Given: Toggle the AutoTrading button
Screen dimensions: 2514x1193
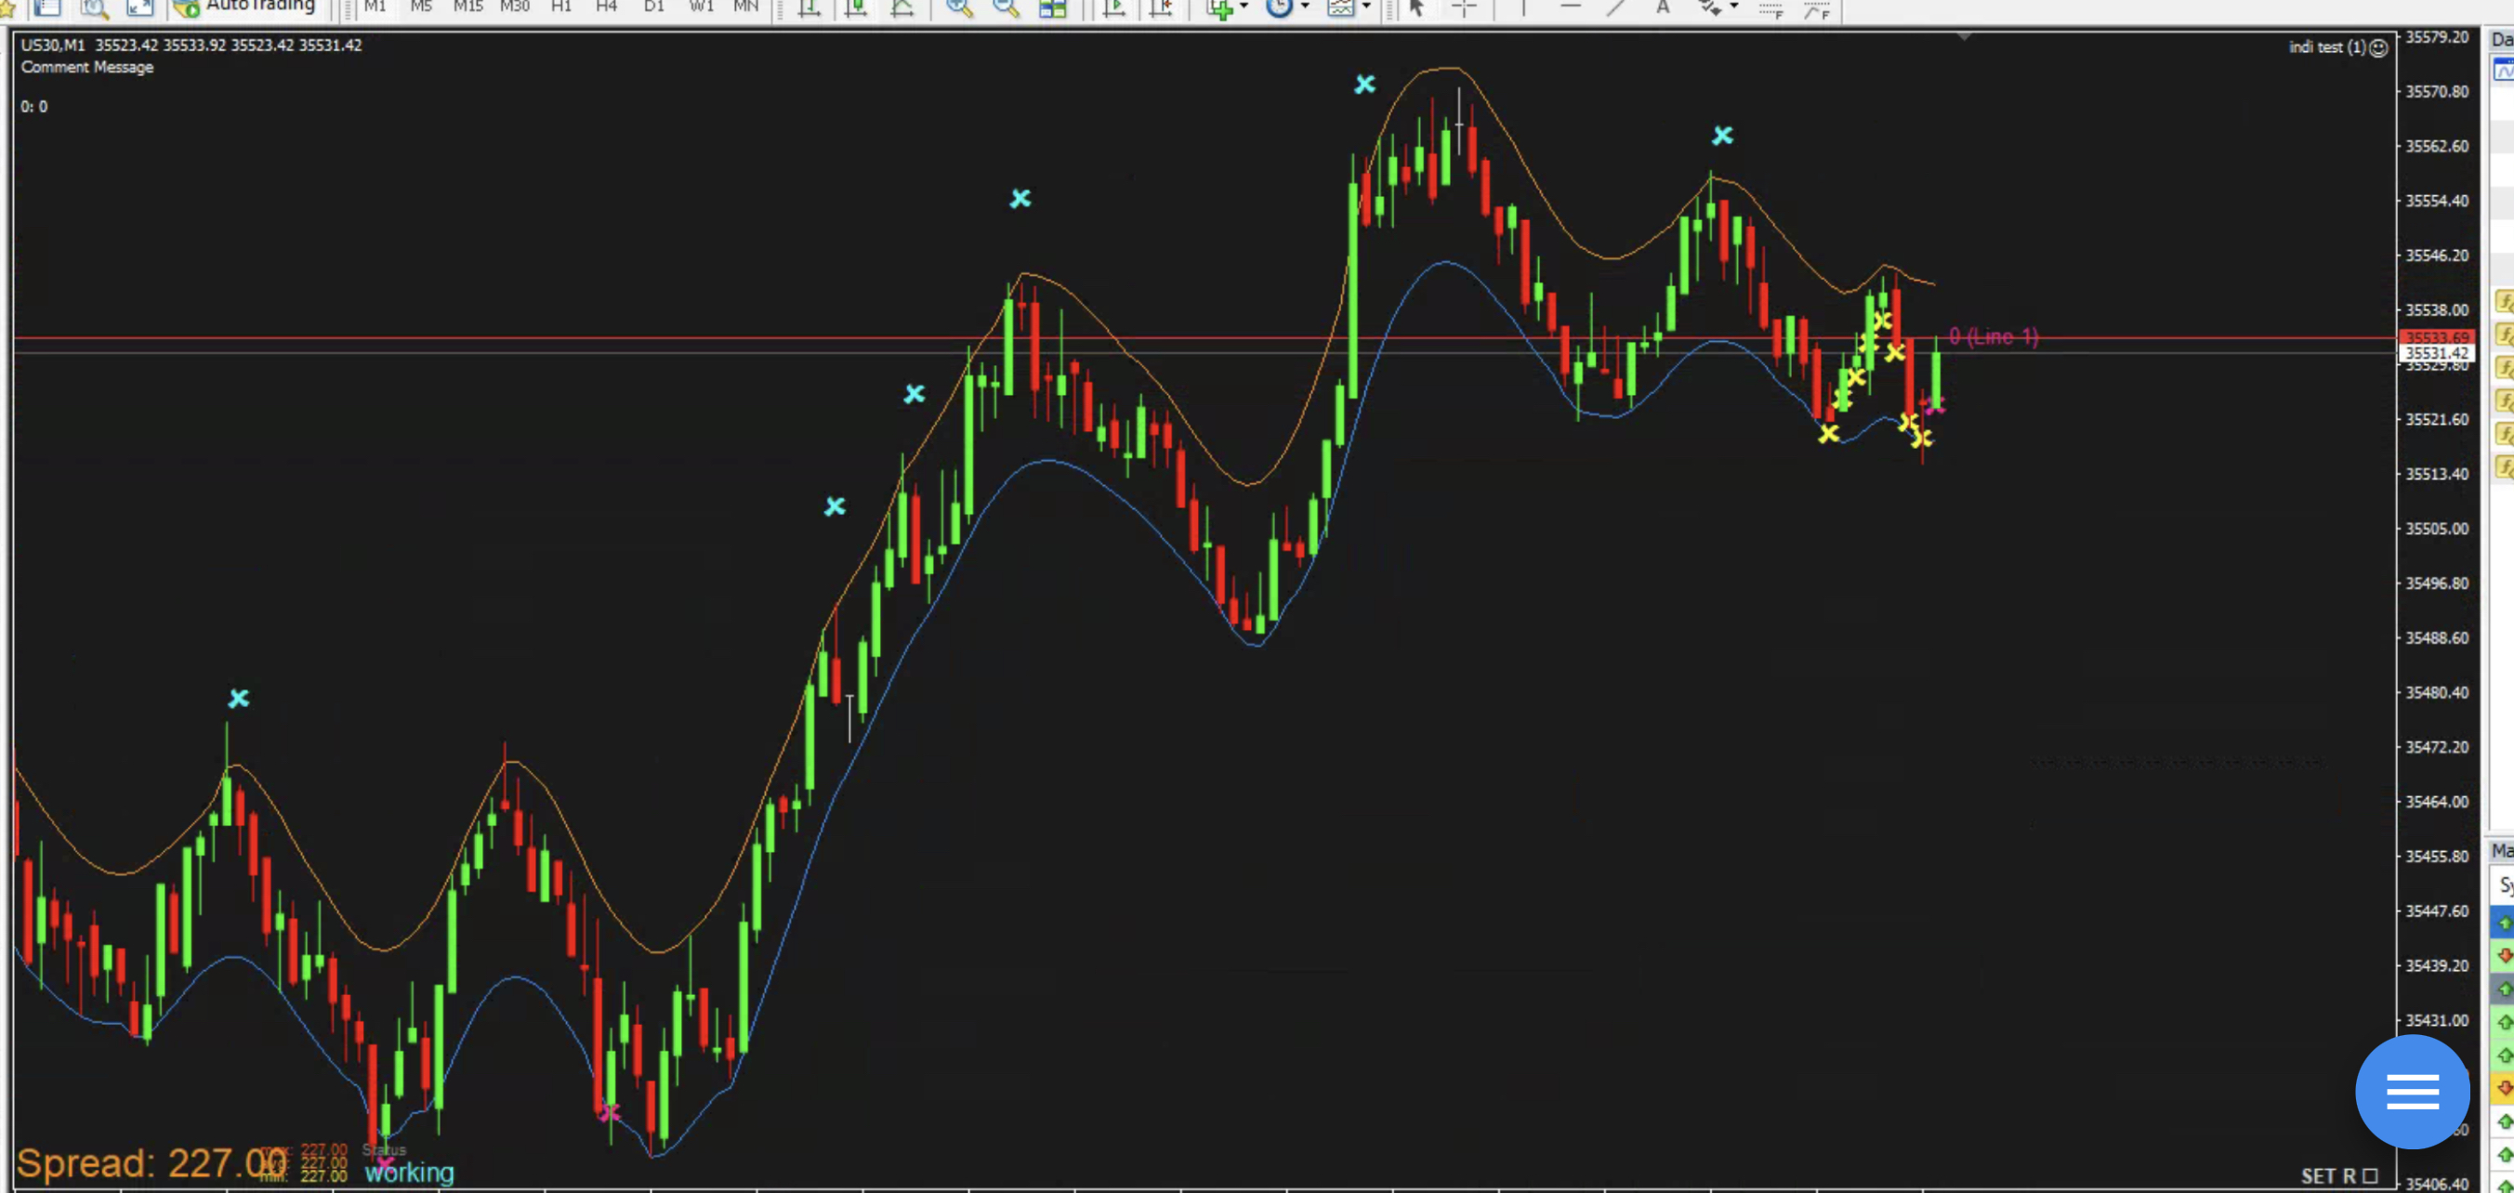Looking at the screenshot, I should pos(245,7).
